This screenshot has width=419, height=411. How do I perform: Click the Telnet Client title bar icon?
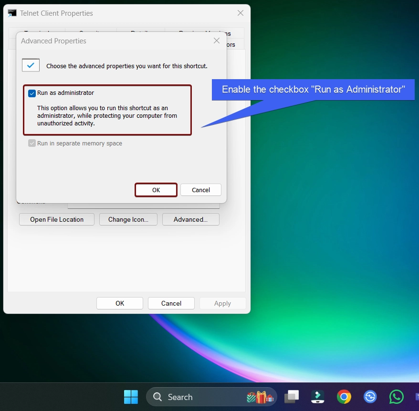[x=12, y=13]
